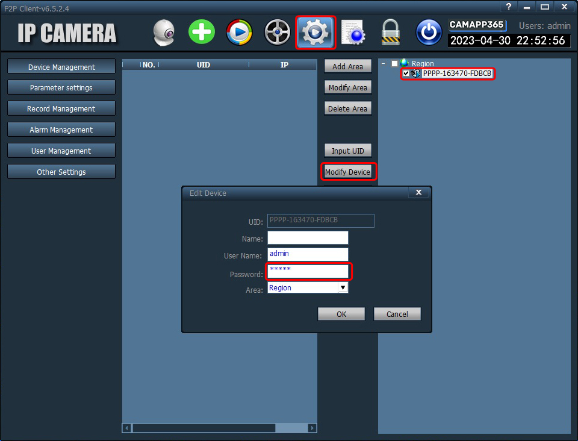Open Device Management section

[x=61, y=67]
